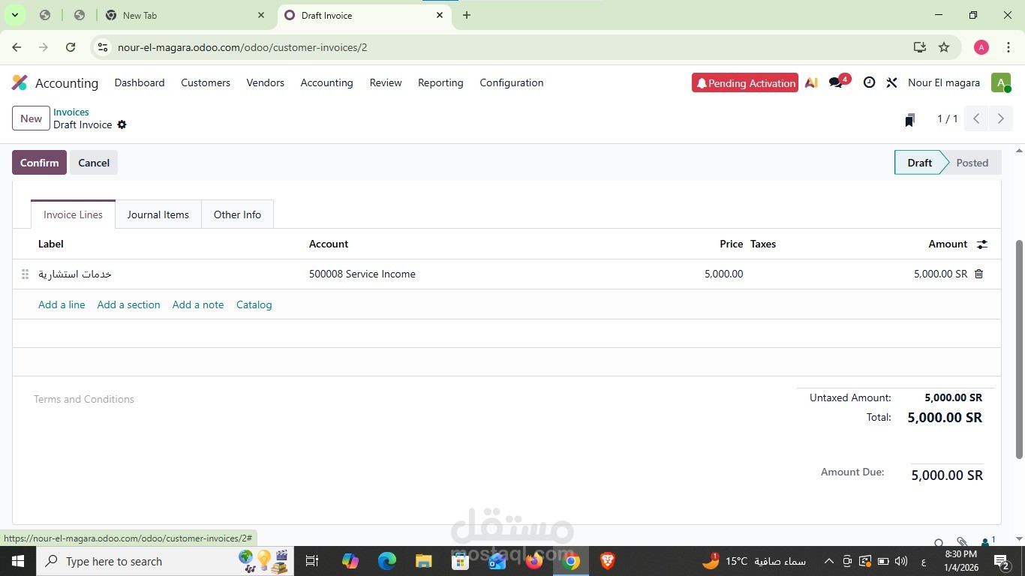Image resolution: width=1025 pixels, height=576 pixels.
Task: Open the AI assistant icon in the header
Action: (810, 82)
